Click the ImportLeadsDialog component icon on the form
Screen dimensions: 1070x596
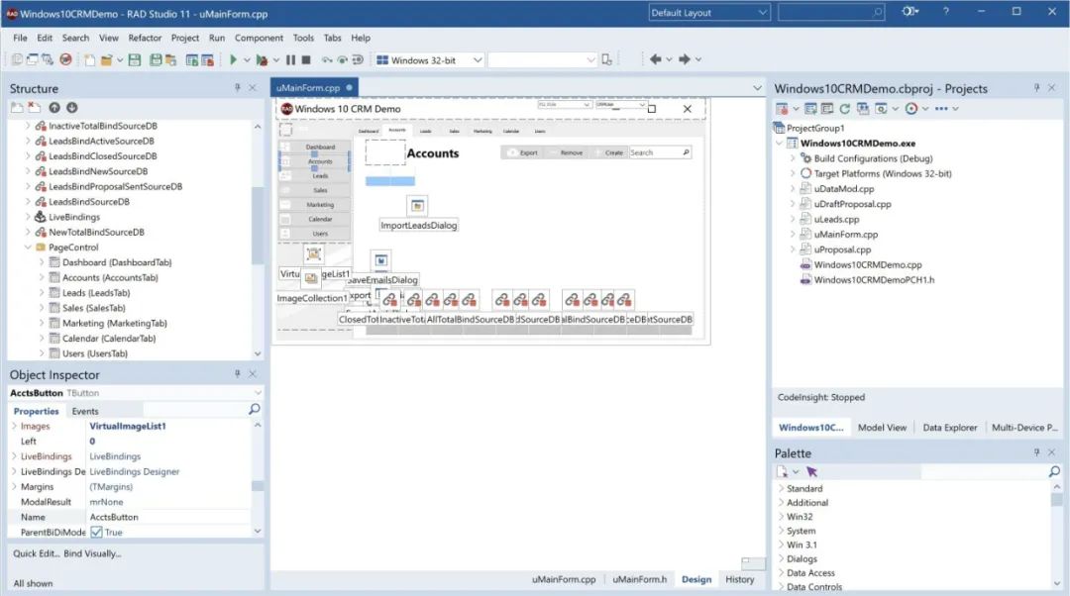tap(418, 205)
